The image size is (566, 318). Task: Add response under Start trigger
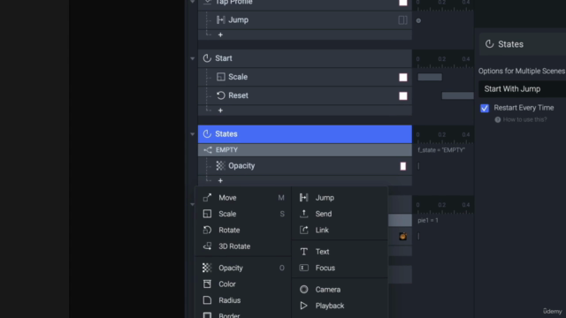(220, 110)
